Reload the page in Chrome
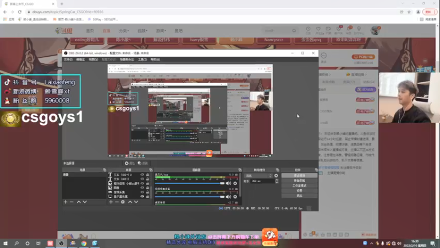 [20, 12]
